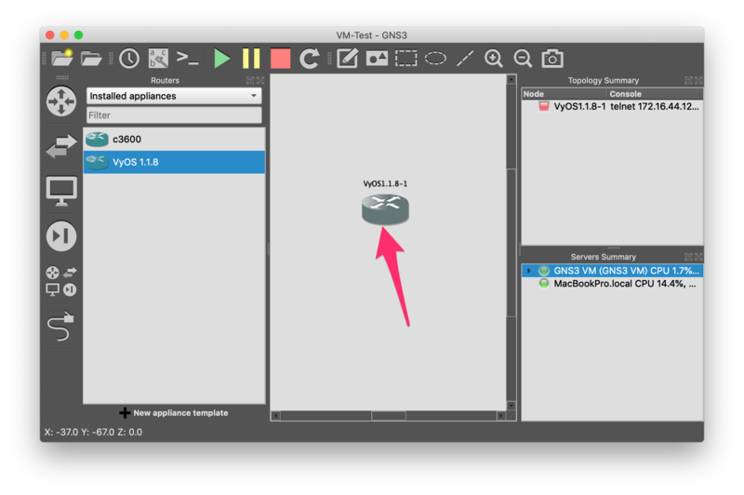Select the Draw line tool
Viewport: 744px width, 495px height.
click(464, 59)
